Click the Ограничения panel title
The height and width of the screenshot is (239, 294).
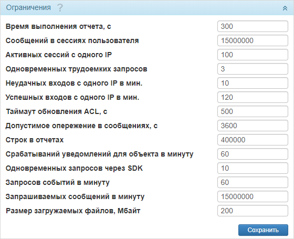pos(28,7)
